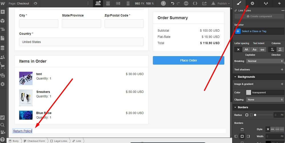
Task: Open the Help question mark icon
Action: click(x=3, y=139)
